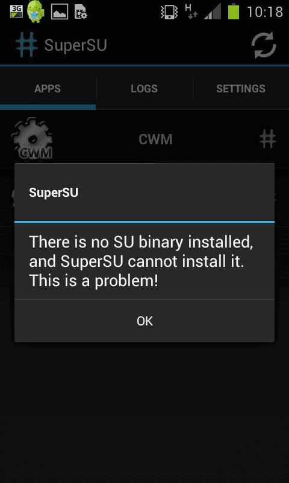Tap the SuperSU hash logo icon
Screen dimensions: 289x483
[x=26, y=45]
